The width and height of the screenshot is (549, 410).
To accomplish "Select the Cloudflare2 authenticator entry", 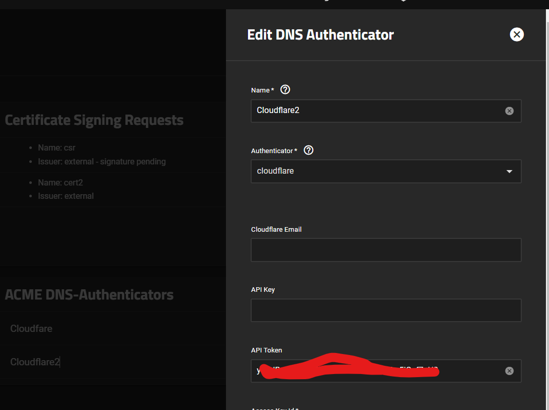I will 34,361.
